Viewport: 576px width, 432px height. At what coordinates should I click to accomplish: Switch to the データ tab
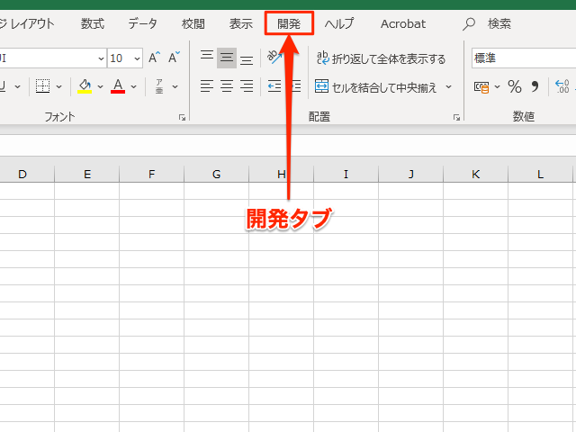[x=142, y=23]
